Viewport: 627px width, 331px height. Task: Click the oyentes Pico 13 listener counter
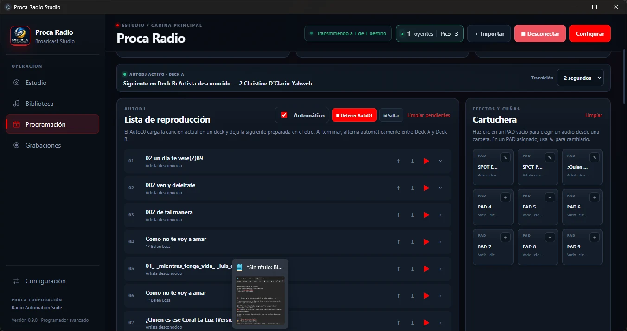point(429,34)
